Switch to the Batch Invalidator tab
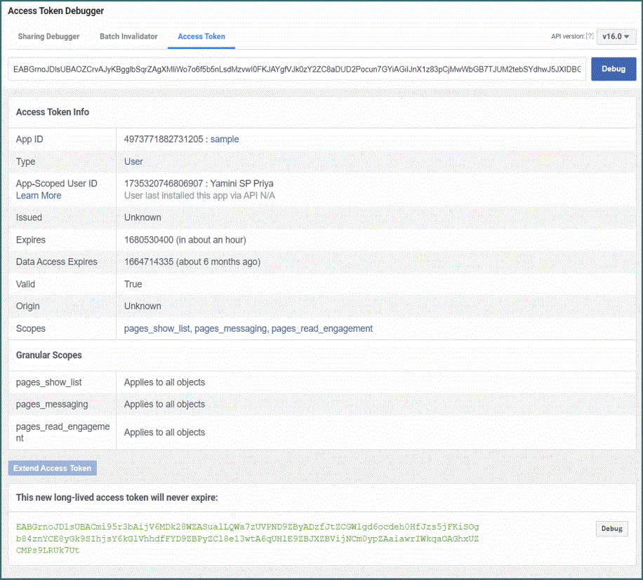 [128, 36]
